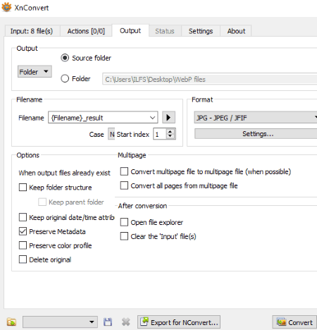317x330 pixels.
Task: Open the Status tab
Action: click(x=165, y=31)
